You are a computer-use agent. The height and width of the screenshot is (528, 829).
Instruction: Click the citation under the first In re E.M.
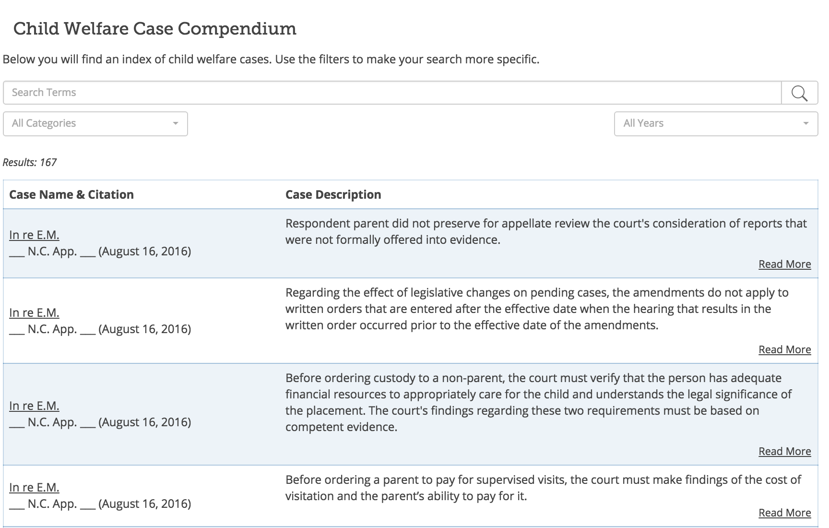click(x=100, y=252)
